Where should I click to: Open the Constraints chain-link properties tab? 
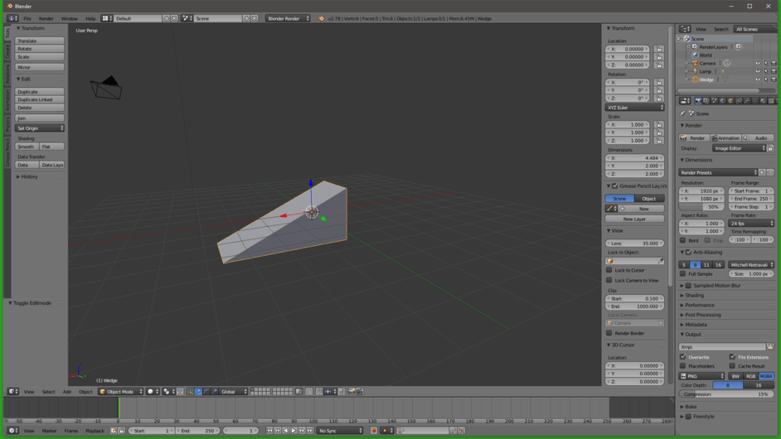[x=738, y=100]
